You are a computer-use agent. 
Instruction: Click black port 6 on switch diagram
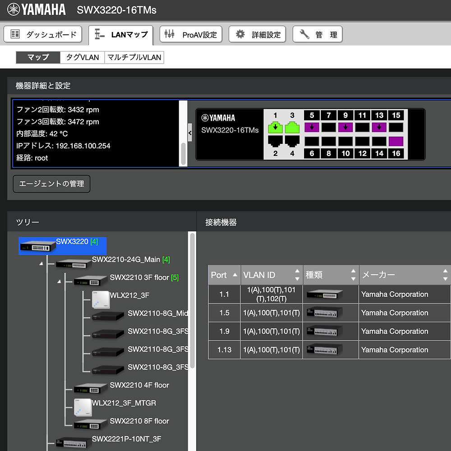coord(312,141)
